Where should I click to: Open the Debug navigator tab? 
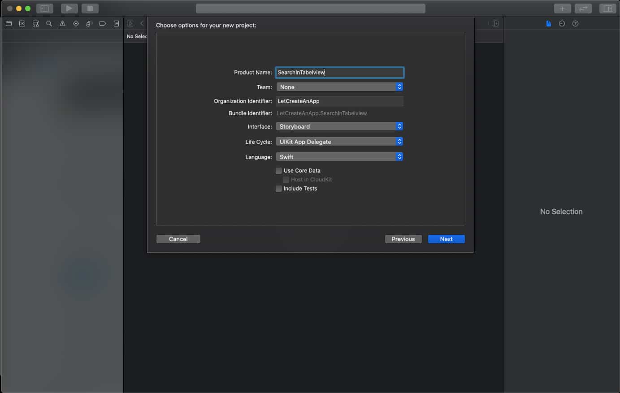[89, 24]
